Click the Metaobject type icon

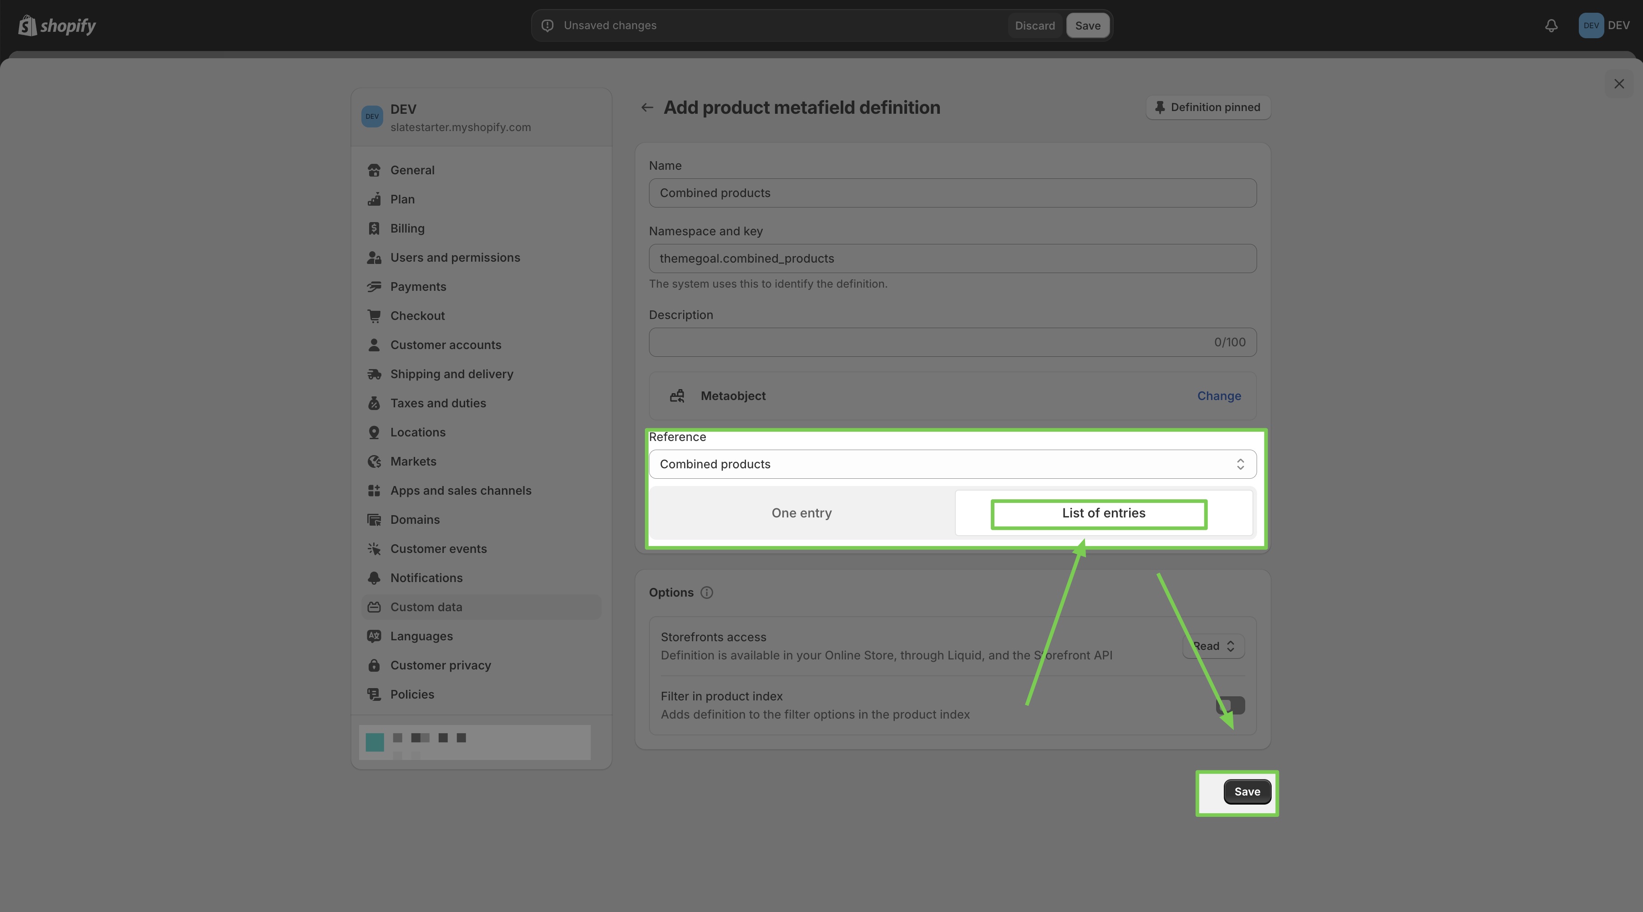[677, 396]
